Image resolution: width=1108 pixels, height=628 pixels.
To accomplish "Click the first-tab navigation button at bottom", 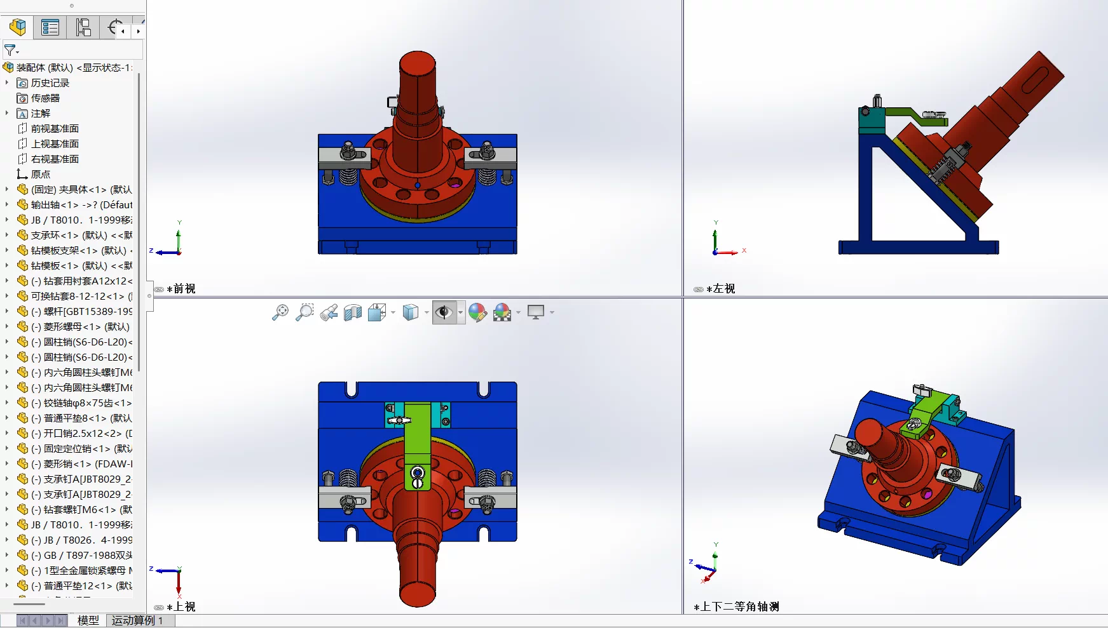I will pos(23,620).
